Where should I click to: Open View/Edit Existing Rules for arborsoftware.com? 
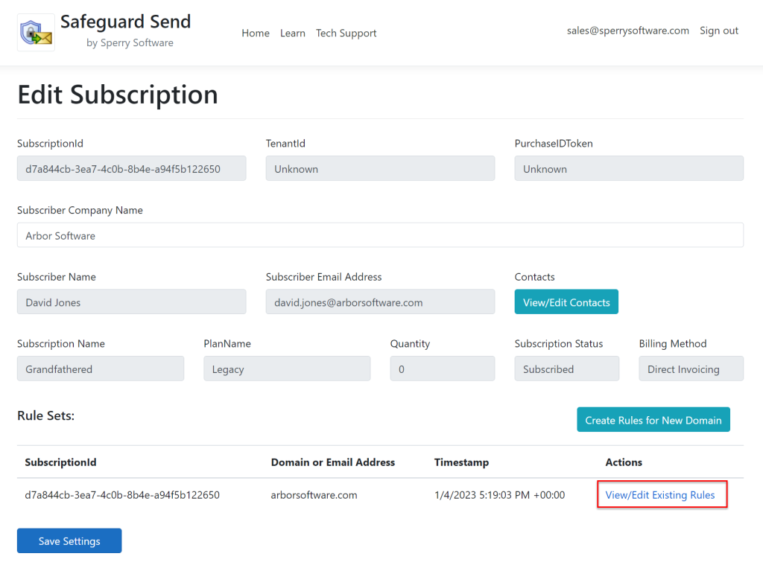[x=662, y=494]
